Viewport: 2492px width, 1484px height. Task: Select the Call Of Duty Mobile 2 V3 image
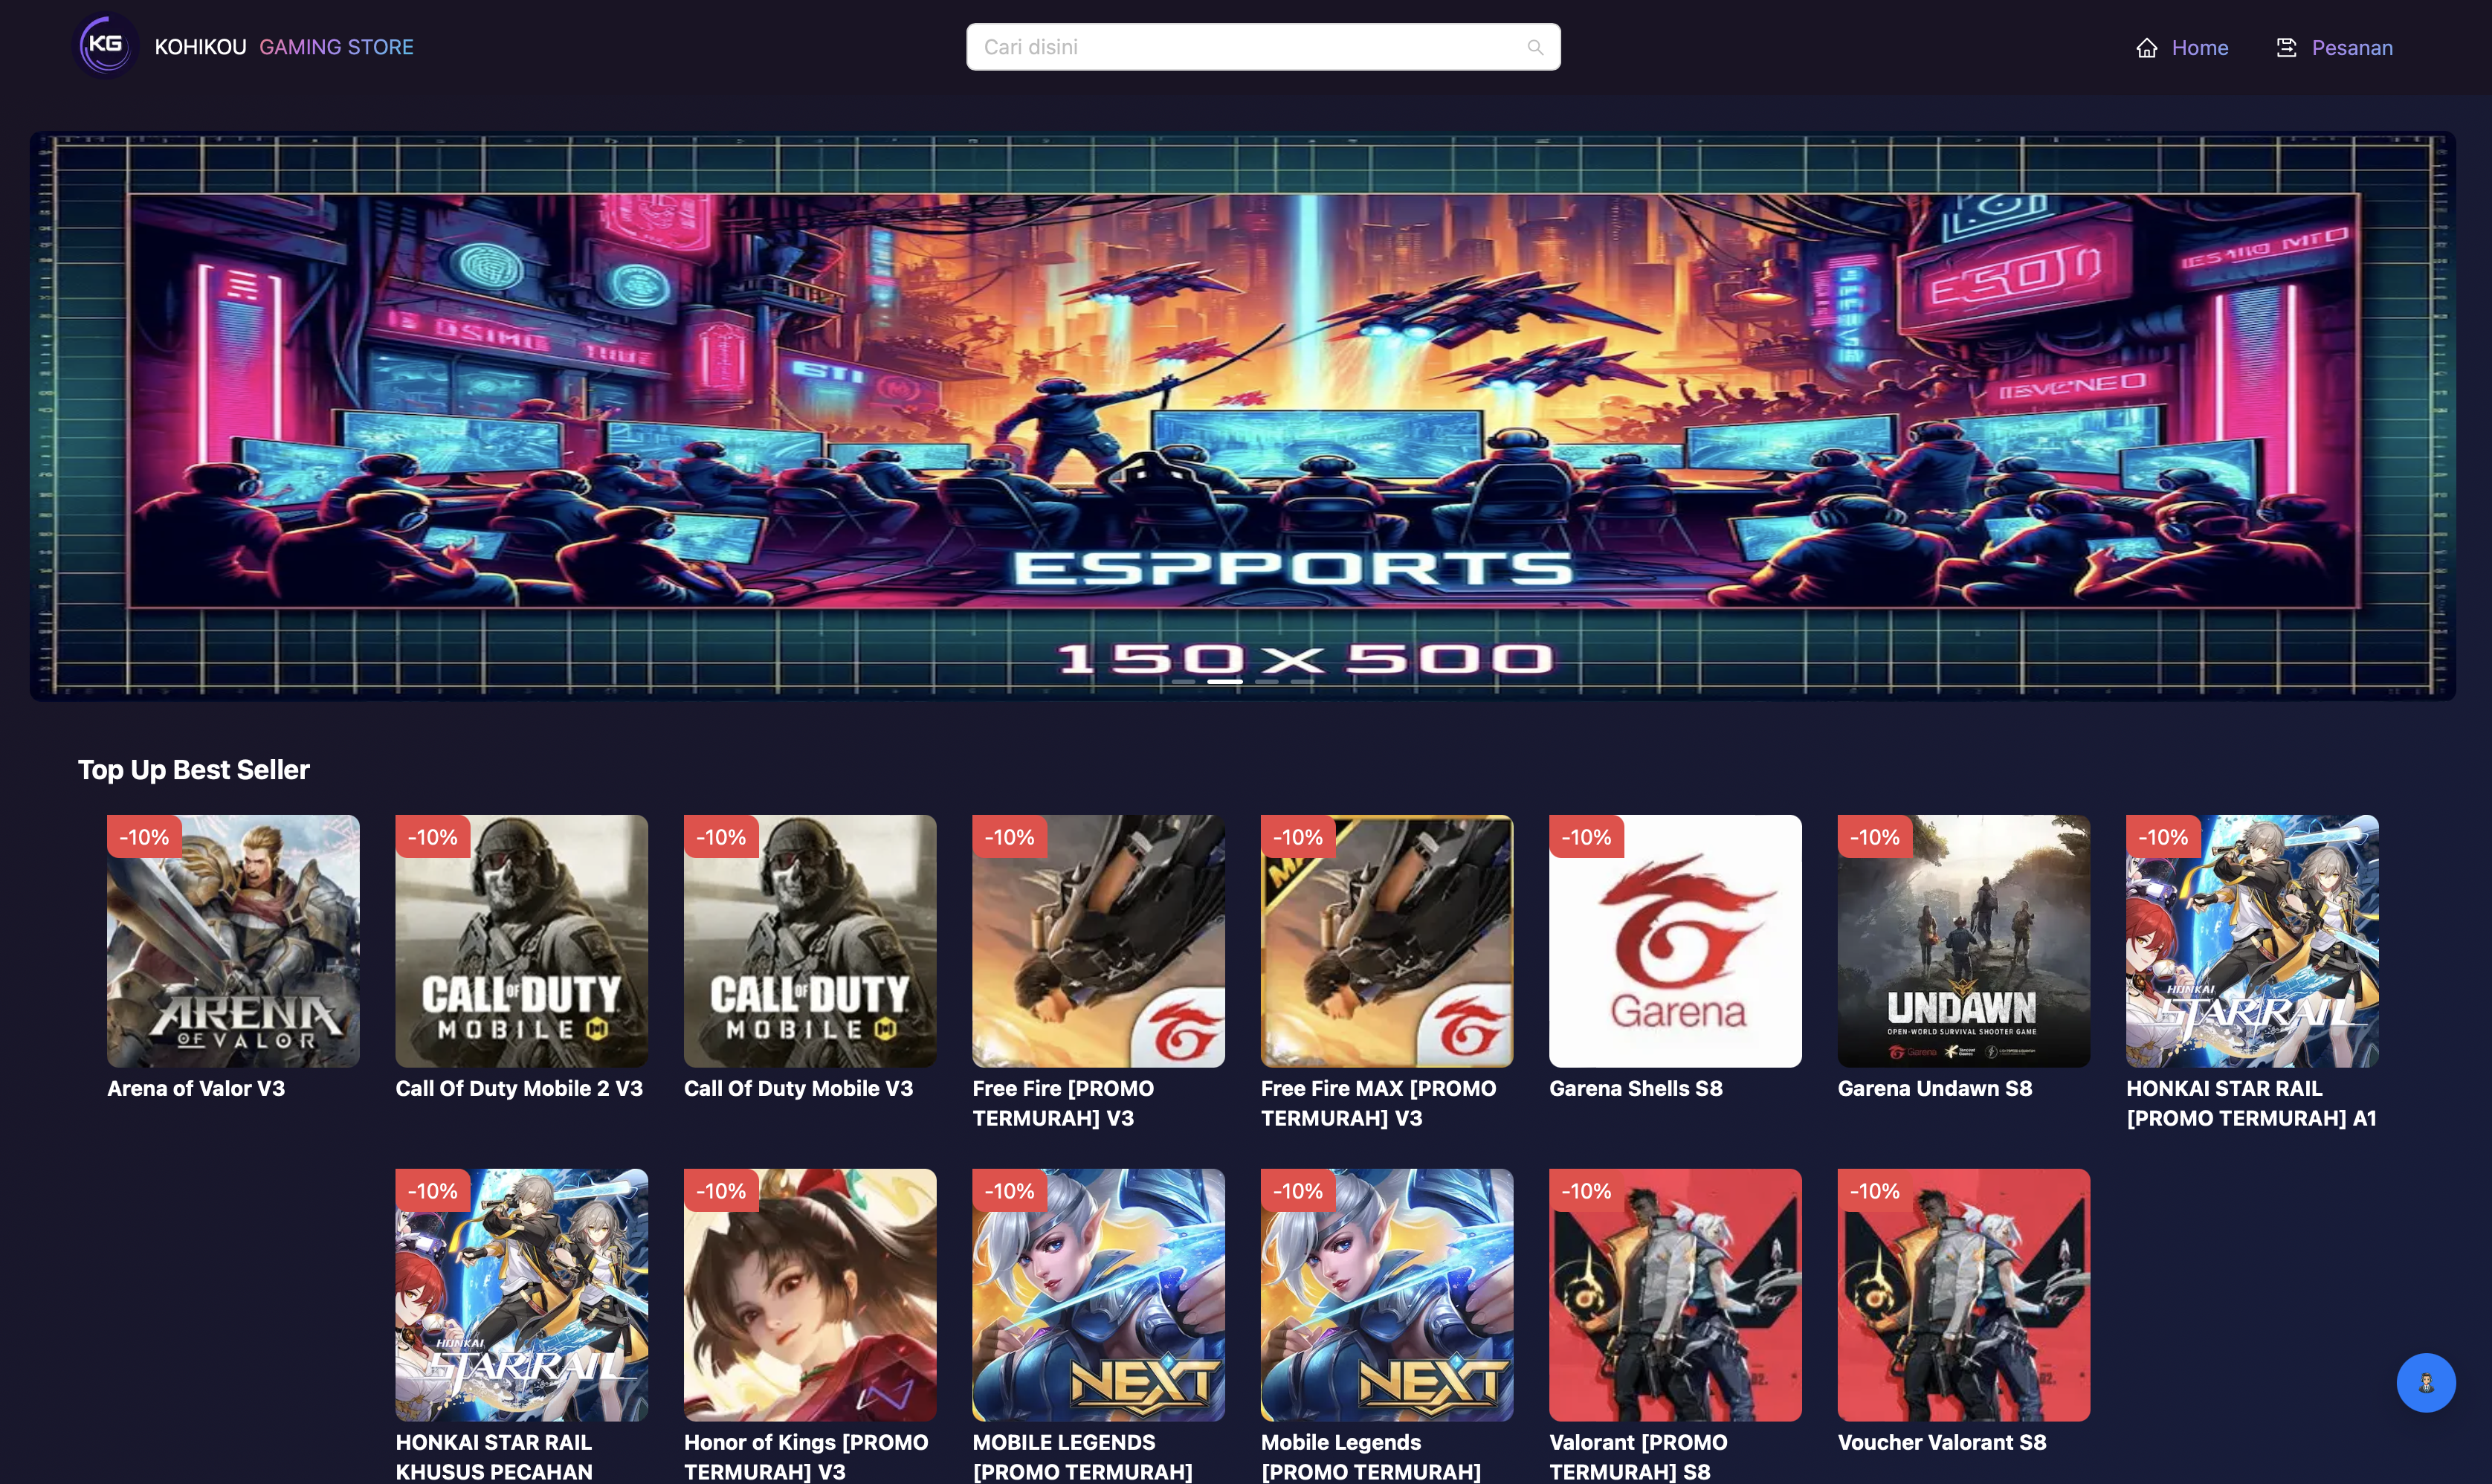[521, 941]
